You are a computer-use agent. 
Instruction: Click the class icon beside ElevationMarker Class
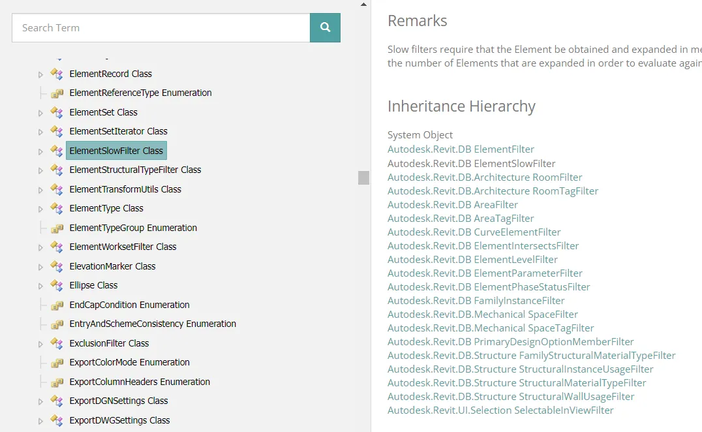56,266
